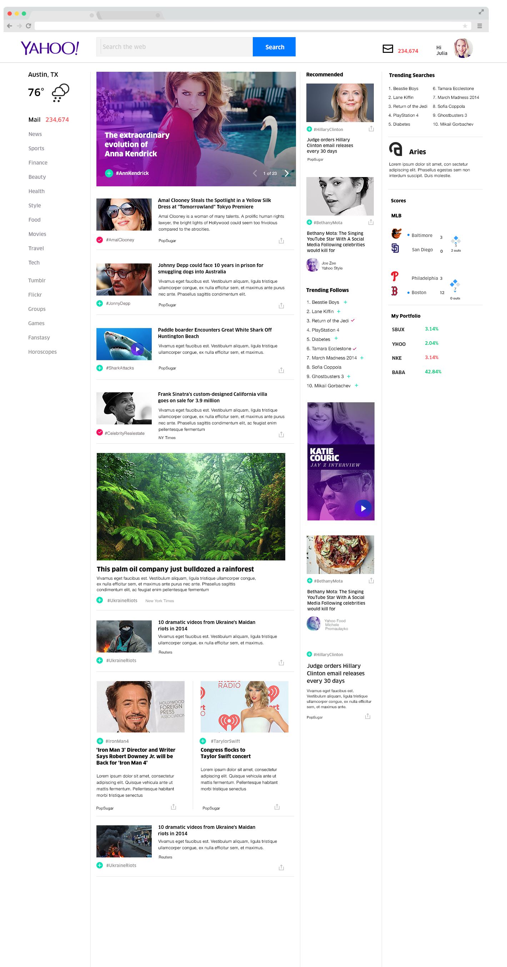Follow March Madness 2014 in Trending Follows
Image resolution: width=507 pixels, height=967 pixels.
(362, 358)
